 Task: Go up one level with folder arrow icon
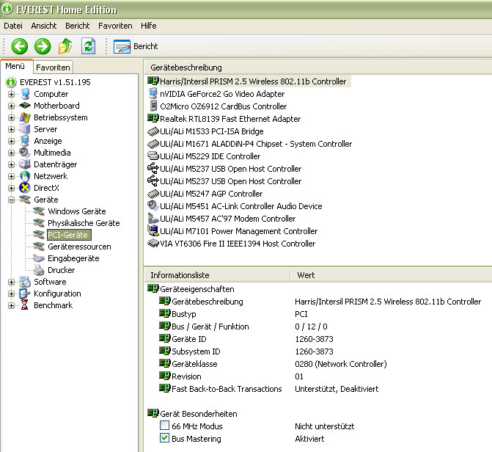pyautogui.click(x=65, y=46)
